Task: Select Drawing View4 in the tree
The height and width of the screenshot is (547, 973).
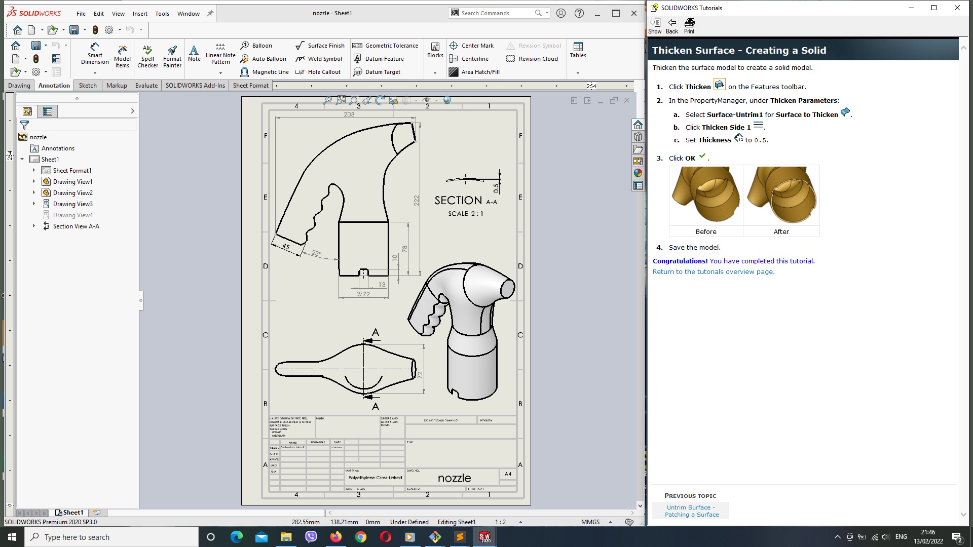Action: click(x=72, y=215)
